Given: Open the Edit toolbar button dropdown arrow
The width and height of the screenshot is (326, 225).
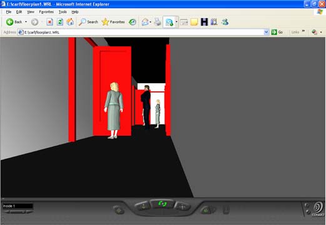Looking at the screenshot, I should 176,22.
